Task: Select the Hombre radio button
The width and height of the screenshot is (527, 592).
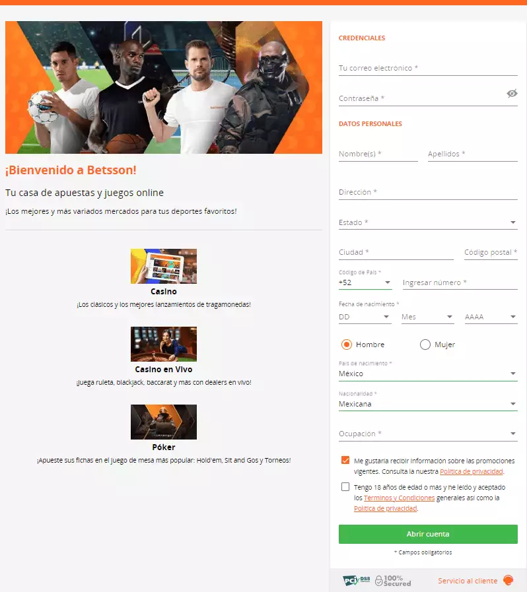Action: pyautogui.click(x=347, y=345)
